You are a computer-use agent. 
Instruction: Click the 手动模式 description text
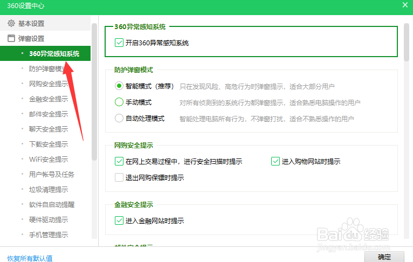click(x=270, y=102)
